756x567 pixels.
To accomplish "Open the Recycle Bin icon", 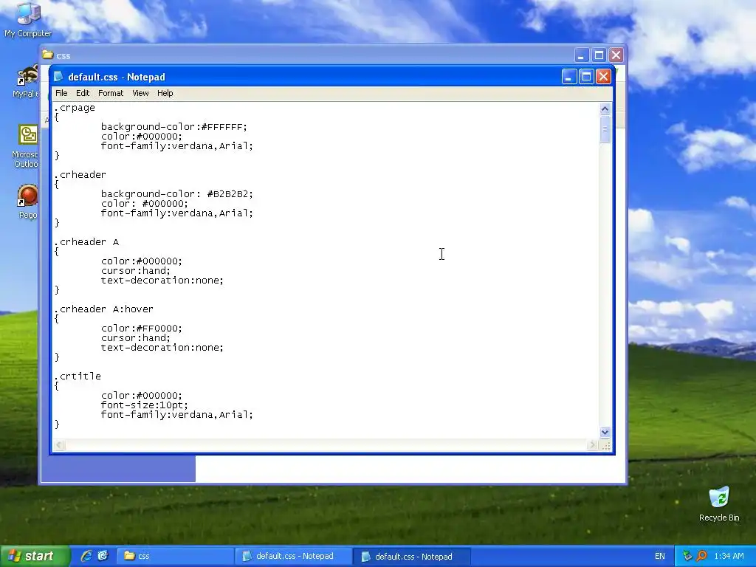I will click(719, 504).
